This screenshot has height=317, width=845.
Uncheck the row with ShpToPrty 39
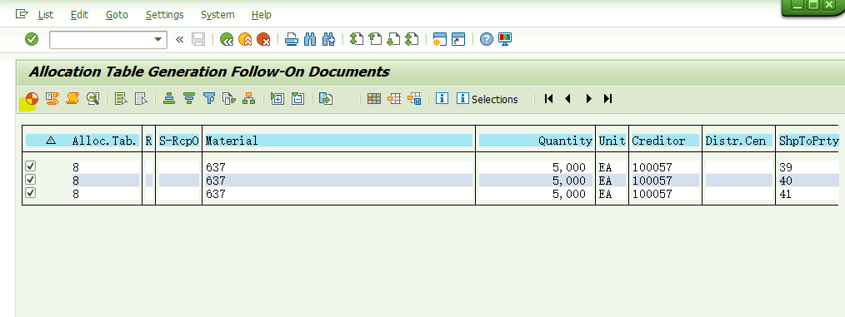tap(31, 166)
